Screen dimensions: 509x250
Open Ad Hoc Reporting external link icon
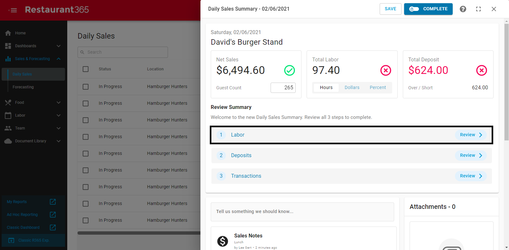(53, 215)
